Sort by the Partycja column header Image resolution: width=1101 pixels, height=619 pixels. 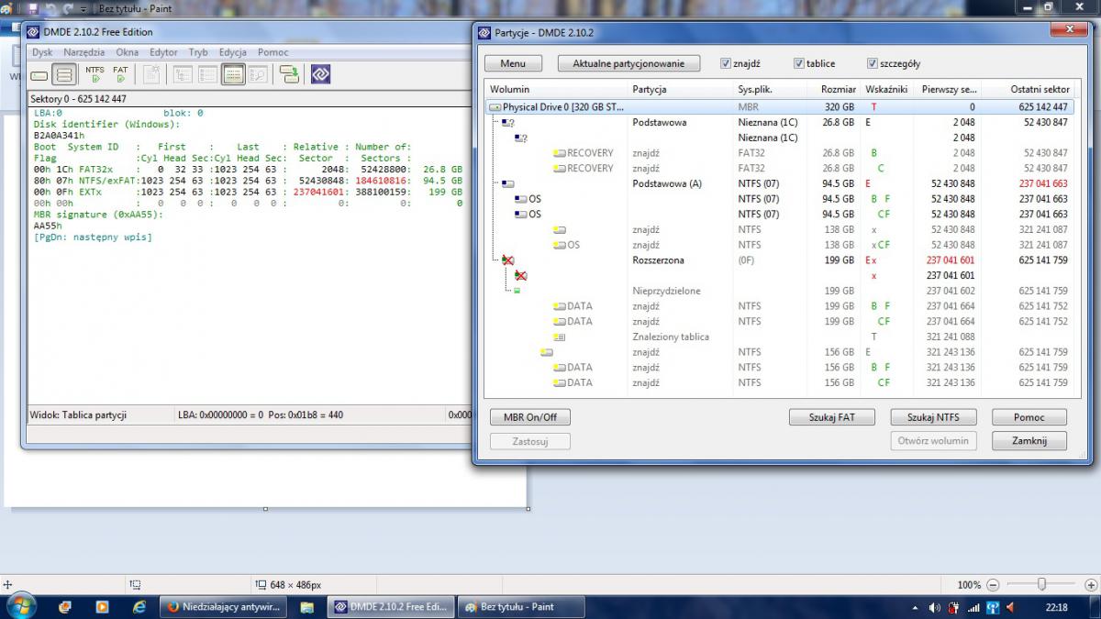point(680,90)
